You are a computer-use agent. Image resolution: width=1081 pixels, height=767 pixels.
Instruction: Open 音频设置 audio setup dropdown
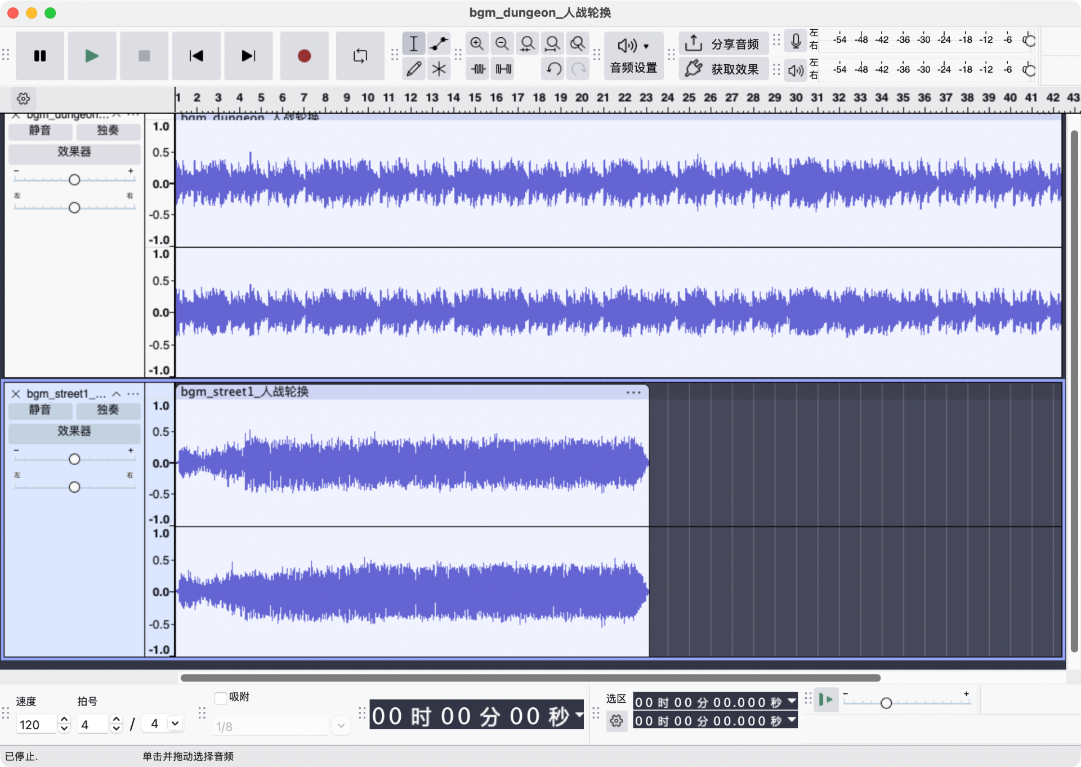coord(633,56)
